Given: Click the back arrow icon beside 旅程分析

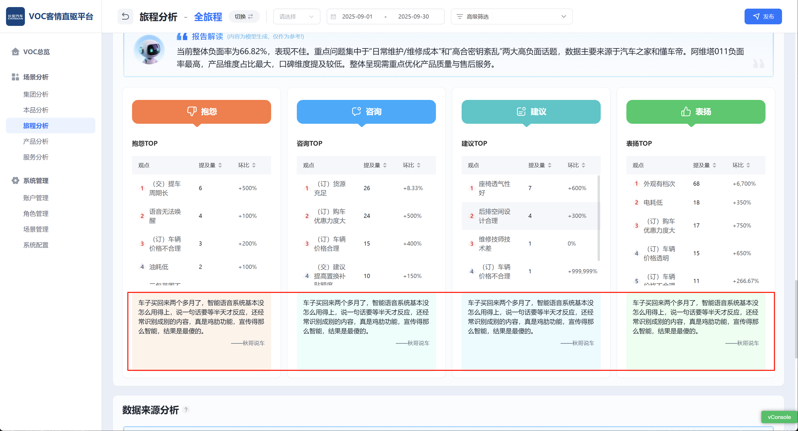Looking at the screenshot, I should (125, 16).
